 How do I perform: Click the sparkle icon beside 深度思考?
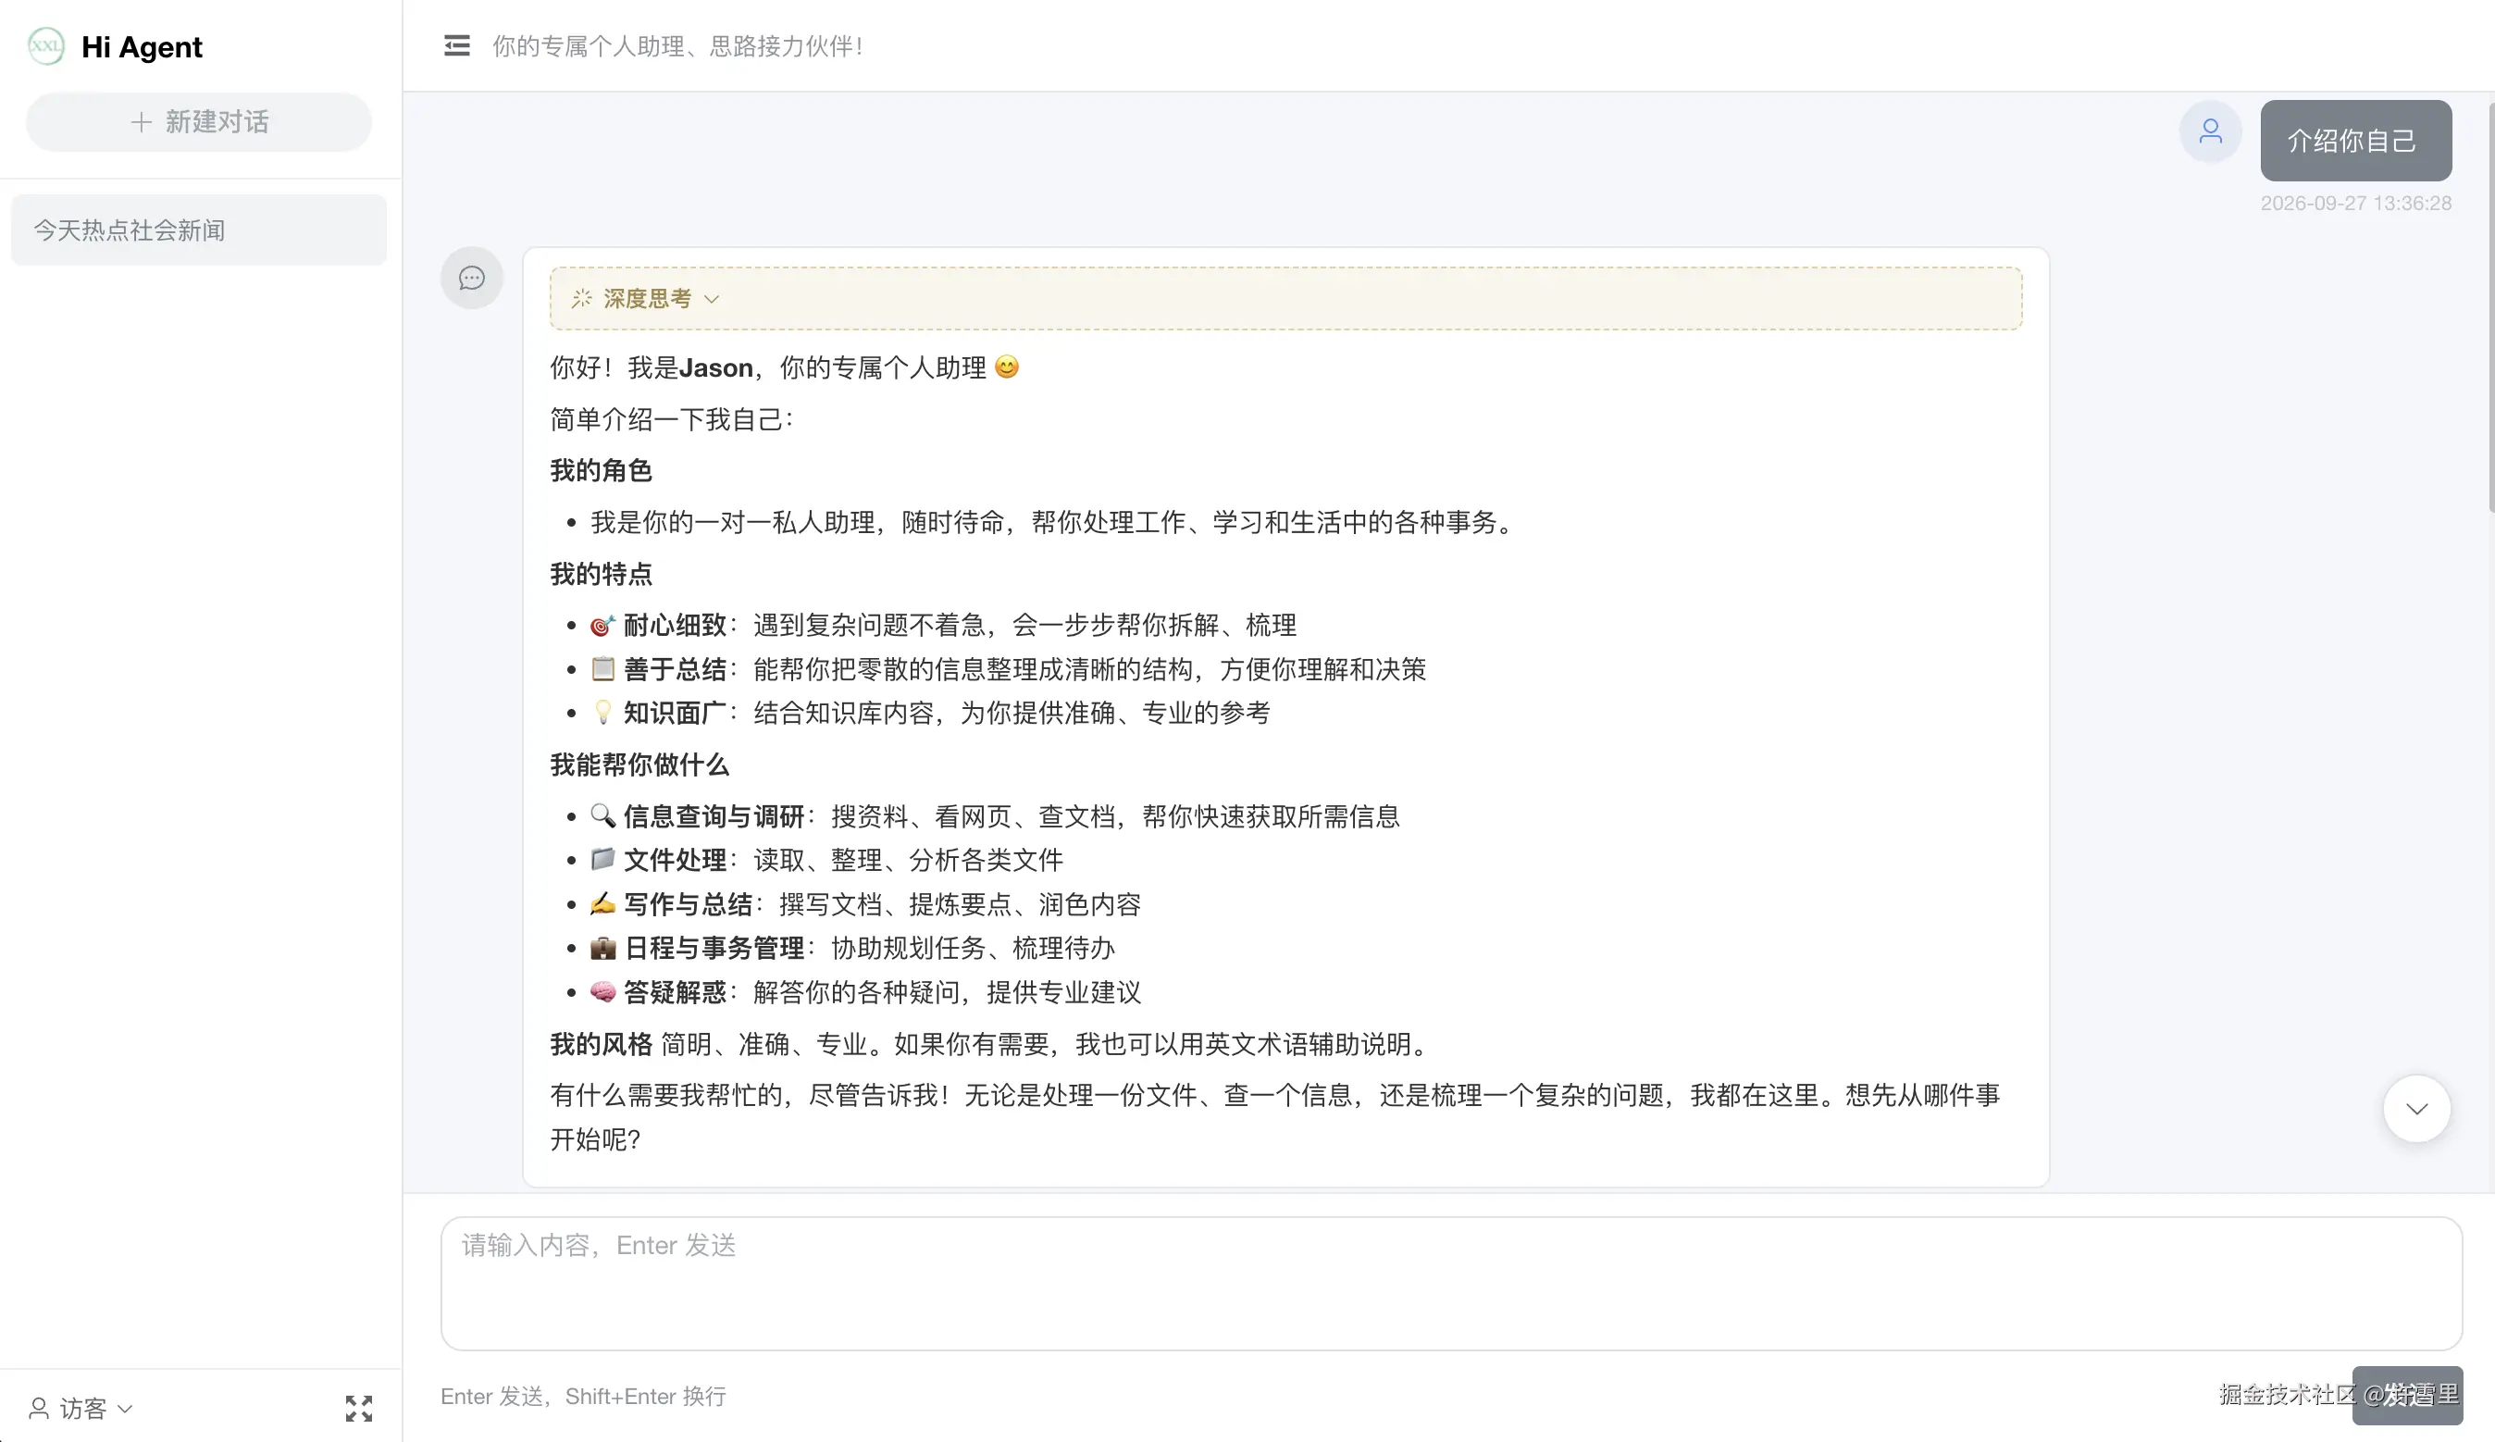pyautogui.click(x=581, y=298)
